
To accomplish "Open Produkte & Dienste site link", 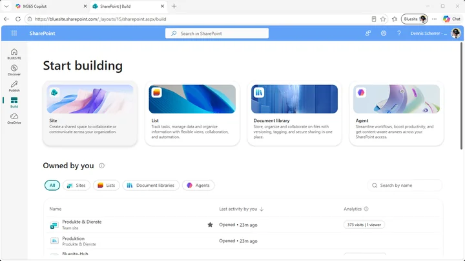I will point(82,222).
